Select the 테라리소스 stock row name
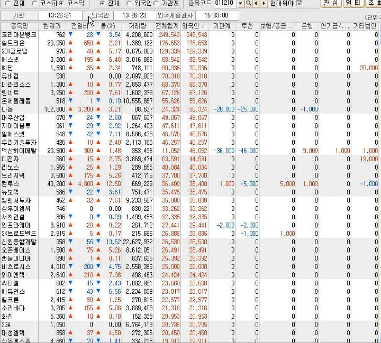Screen dimensions: 381x343 click(16, 84)
